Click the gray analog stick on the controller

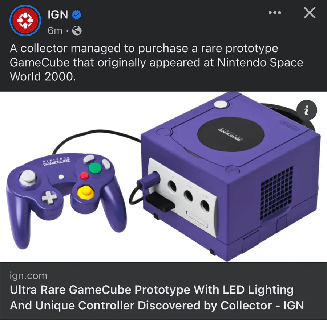[x=28, y=178]
